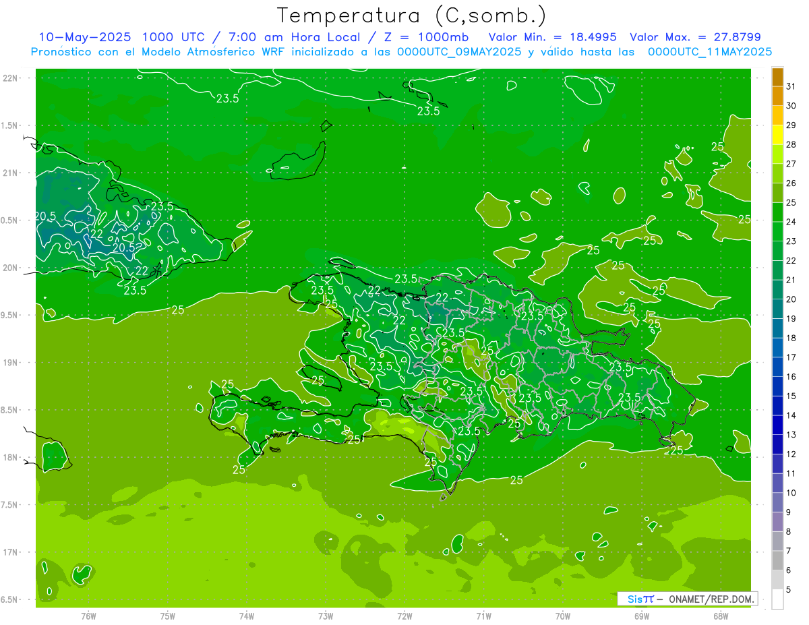
Task: Click the legend scale value '18'
Action: [791, 338]
